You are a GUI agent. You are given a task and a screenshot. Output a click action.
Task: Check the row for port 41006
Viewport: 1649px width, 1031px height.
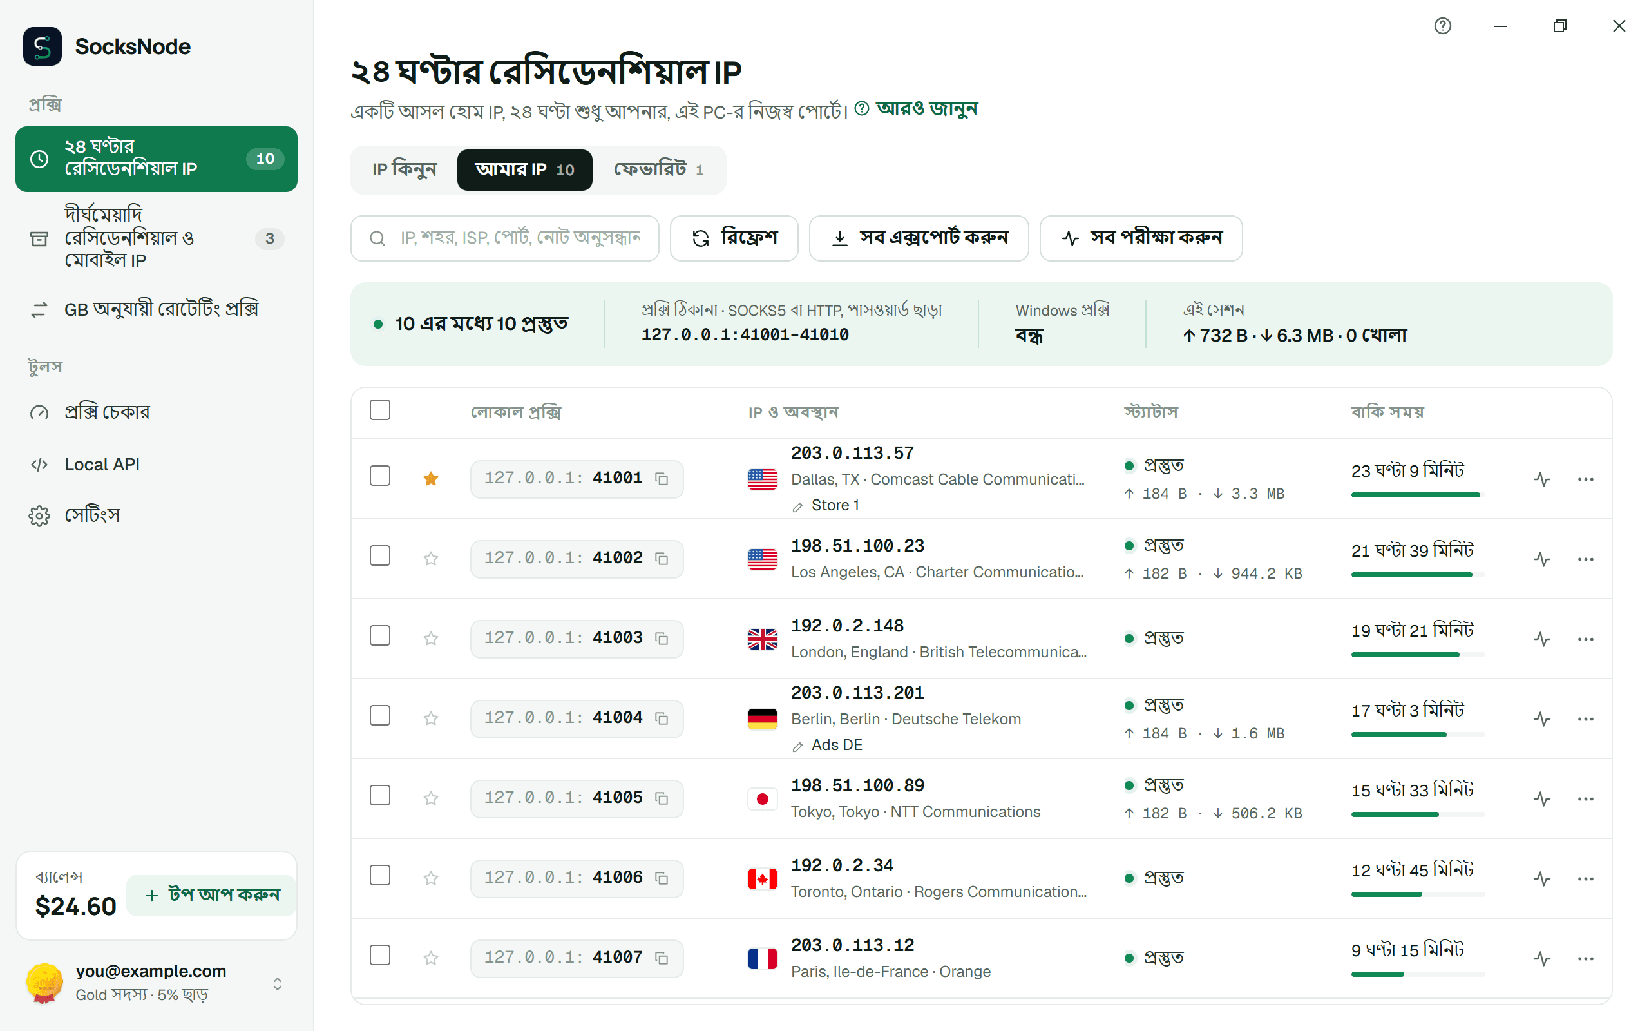click(x=379, y=874)
